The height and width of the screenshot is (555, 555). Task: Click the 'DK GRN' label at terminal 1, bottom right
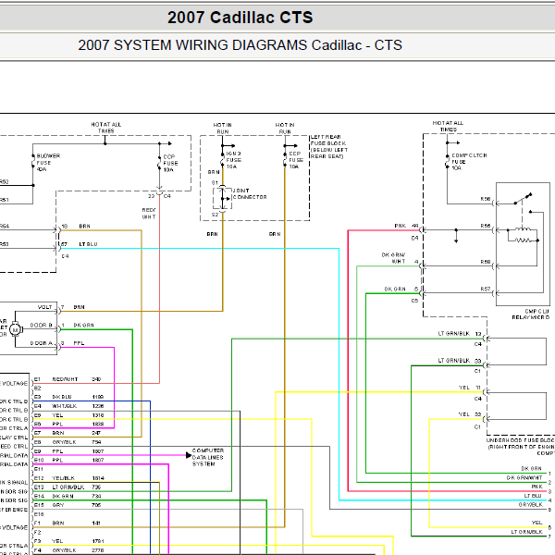tap(531, 469)
